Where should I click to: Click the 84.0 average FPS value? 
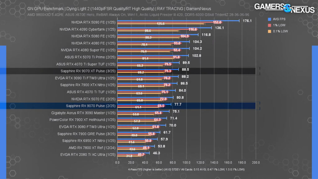click(182, 90)
